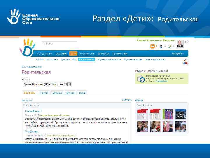210x158 pixels.
Task: Open photo of girl with red flowers
Action: click(x=155, y=126)
